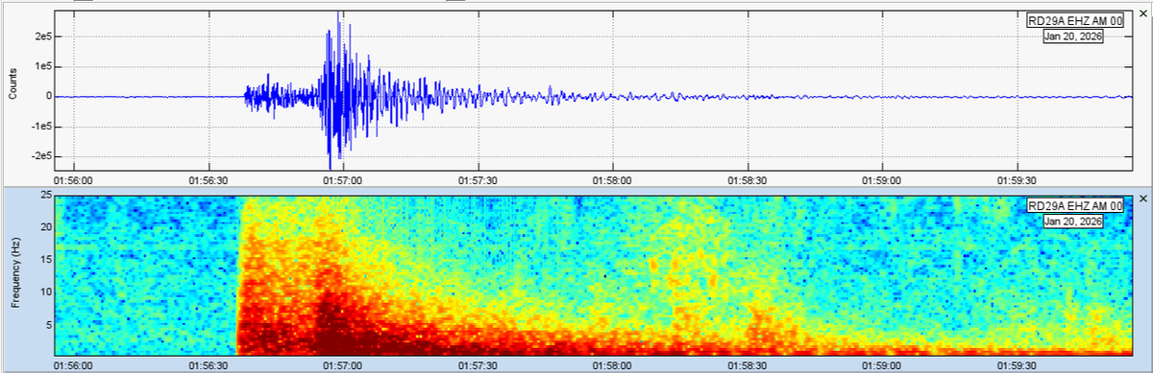Click 01:59:00 on the waveform time axis
Viewport: 1153px width, 373px height.
click(x=882, y=179)
